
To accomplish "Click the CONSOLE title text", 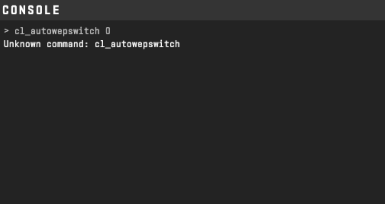I will click(31, 10).
